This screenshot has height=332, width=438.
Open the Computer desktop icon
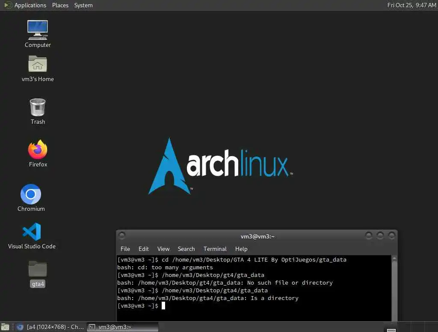click(38, 34)
